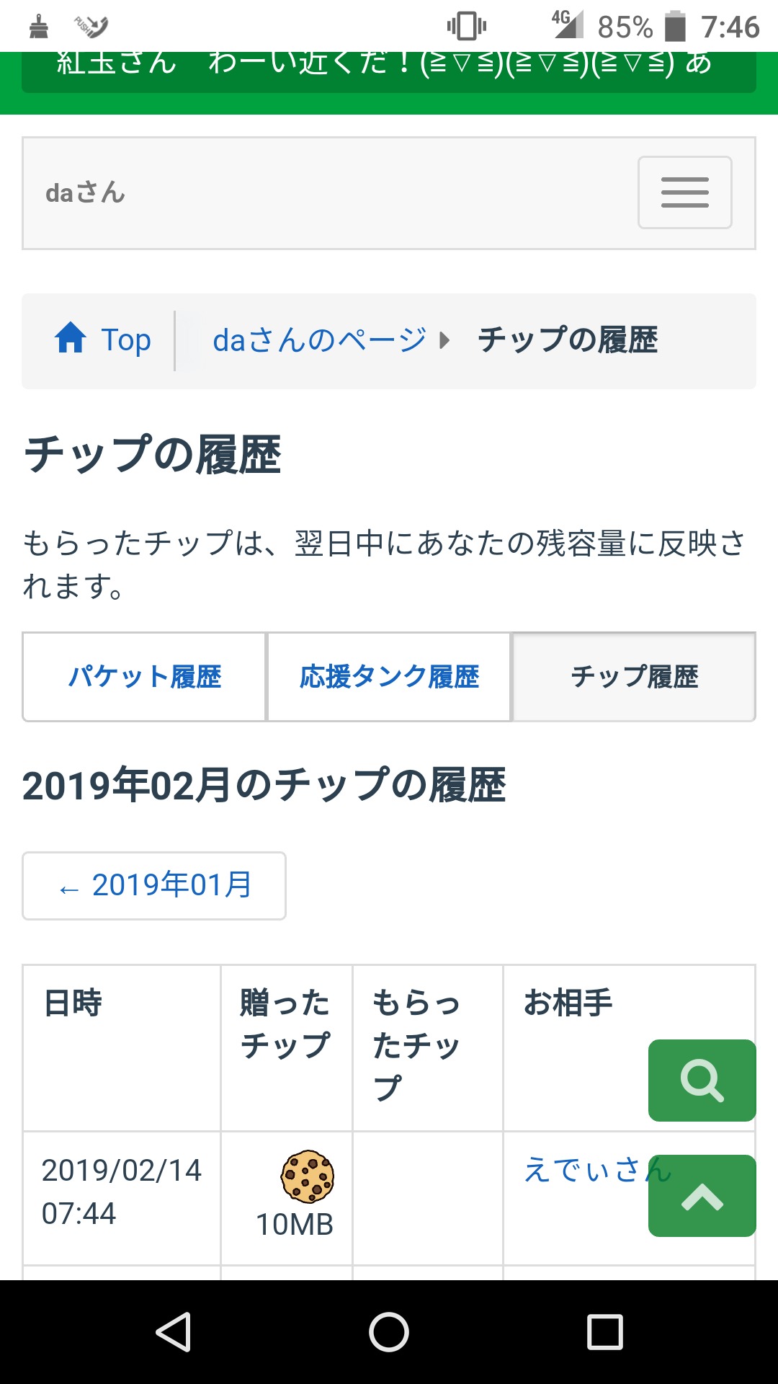Tap the scroll-to-top arrow button
The height and width of the screenshot is (1384, 778).
click(x=702, y=1196)
